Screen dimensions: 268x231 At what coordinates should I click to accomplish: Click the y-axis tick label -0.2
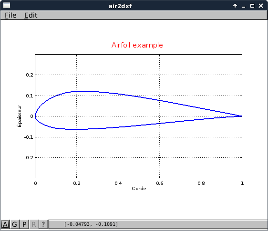tap(29, 158)
